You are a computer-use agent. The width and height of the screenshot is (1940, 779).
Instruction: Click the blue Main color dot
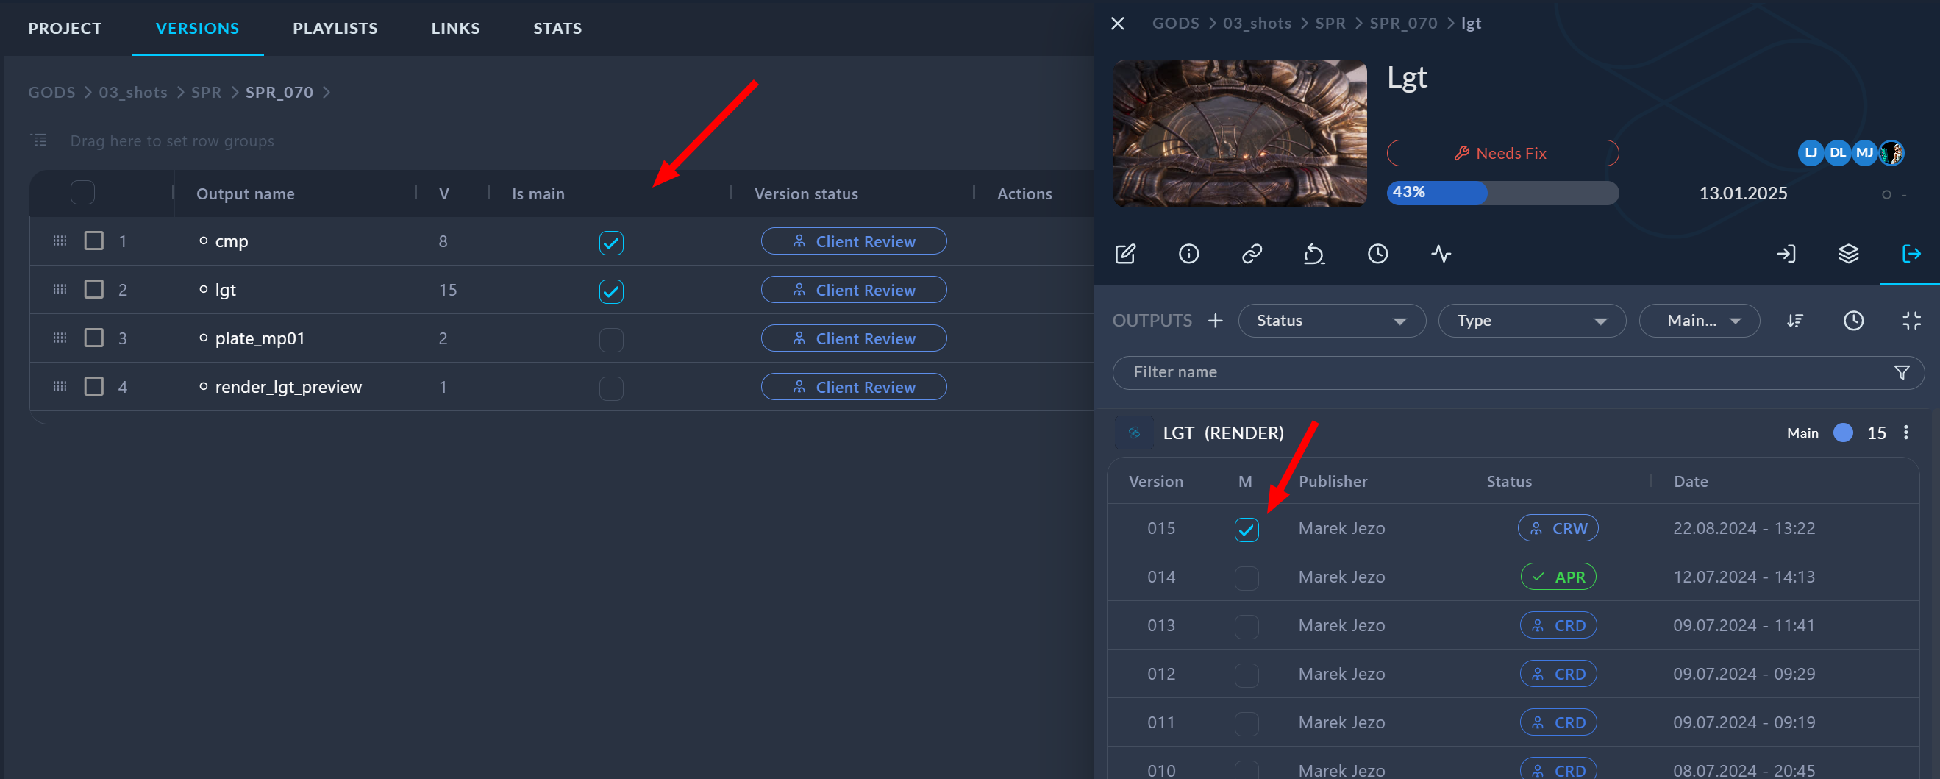[1843, 433]
